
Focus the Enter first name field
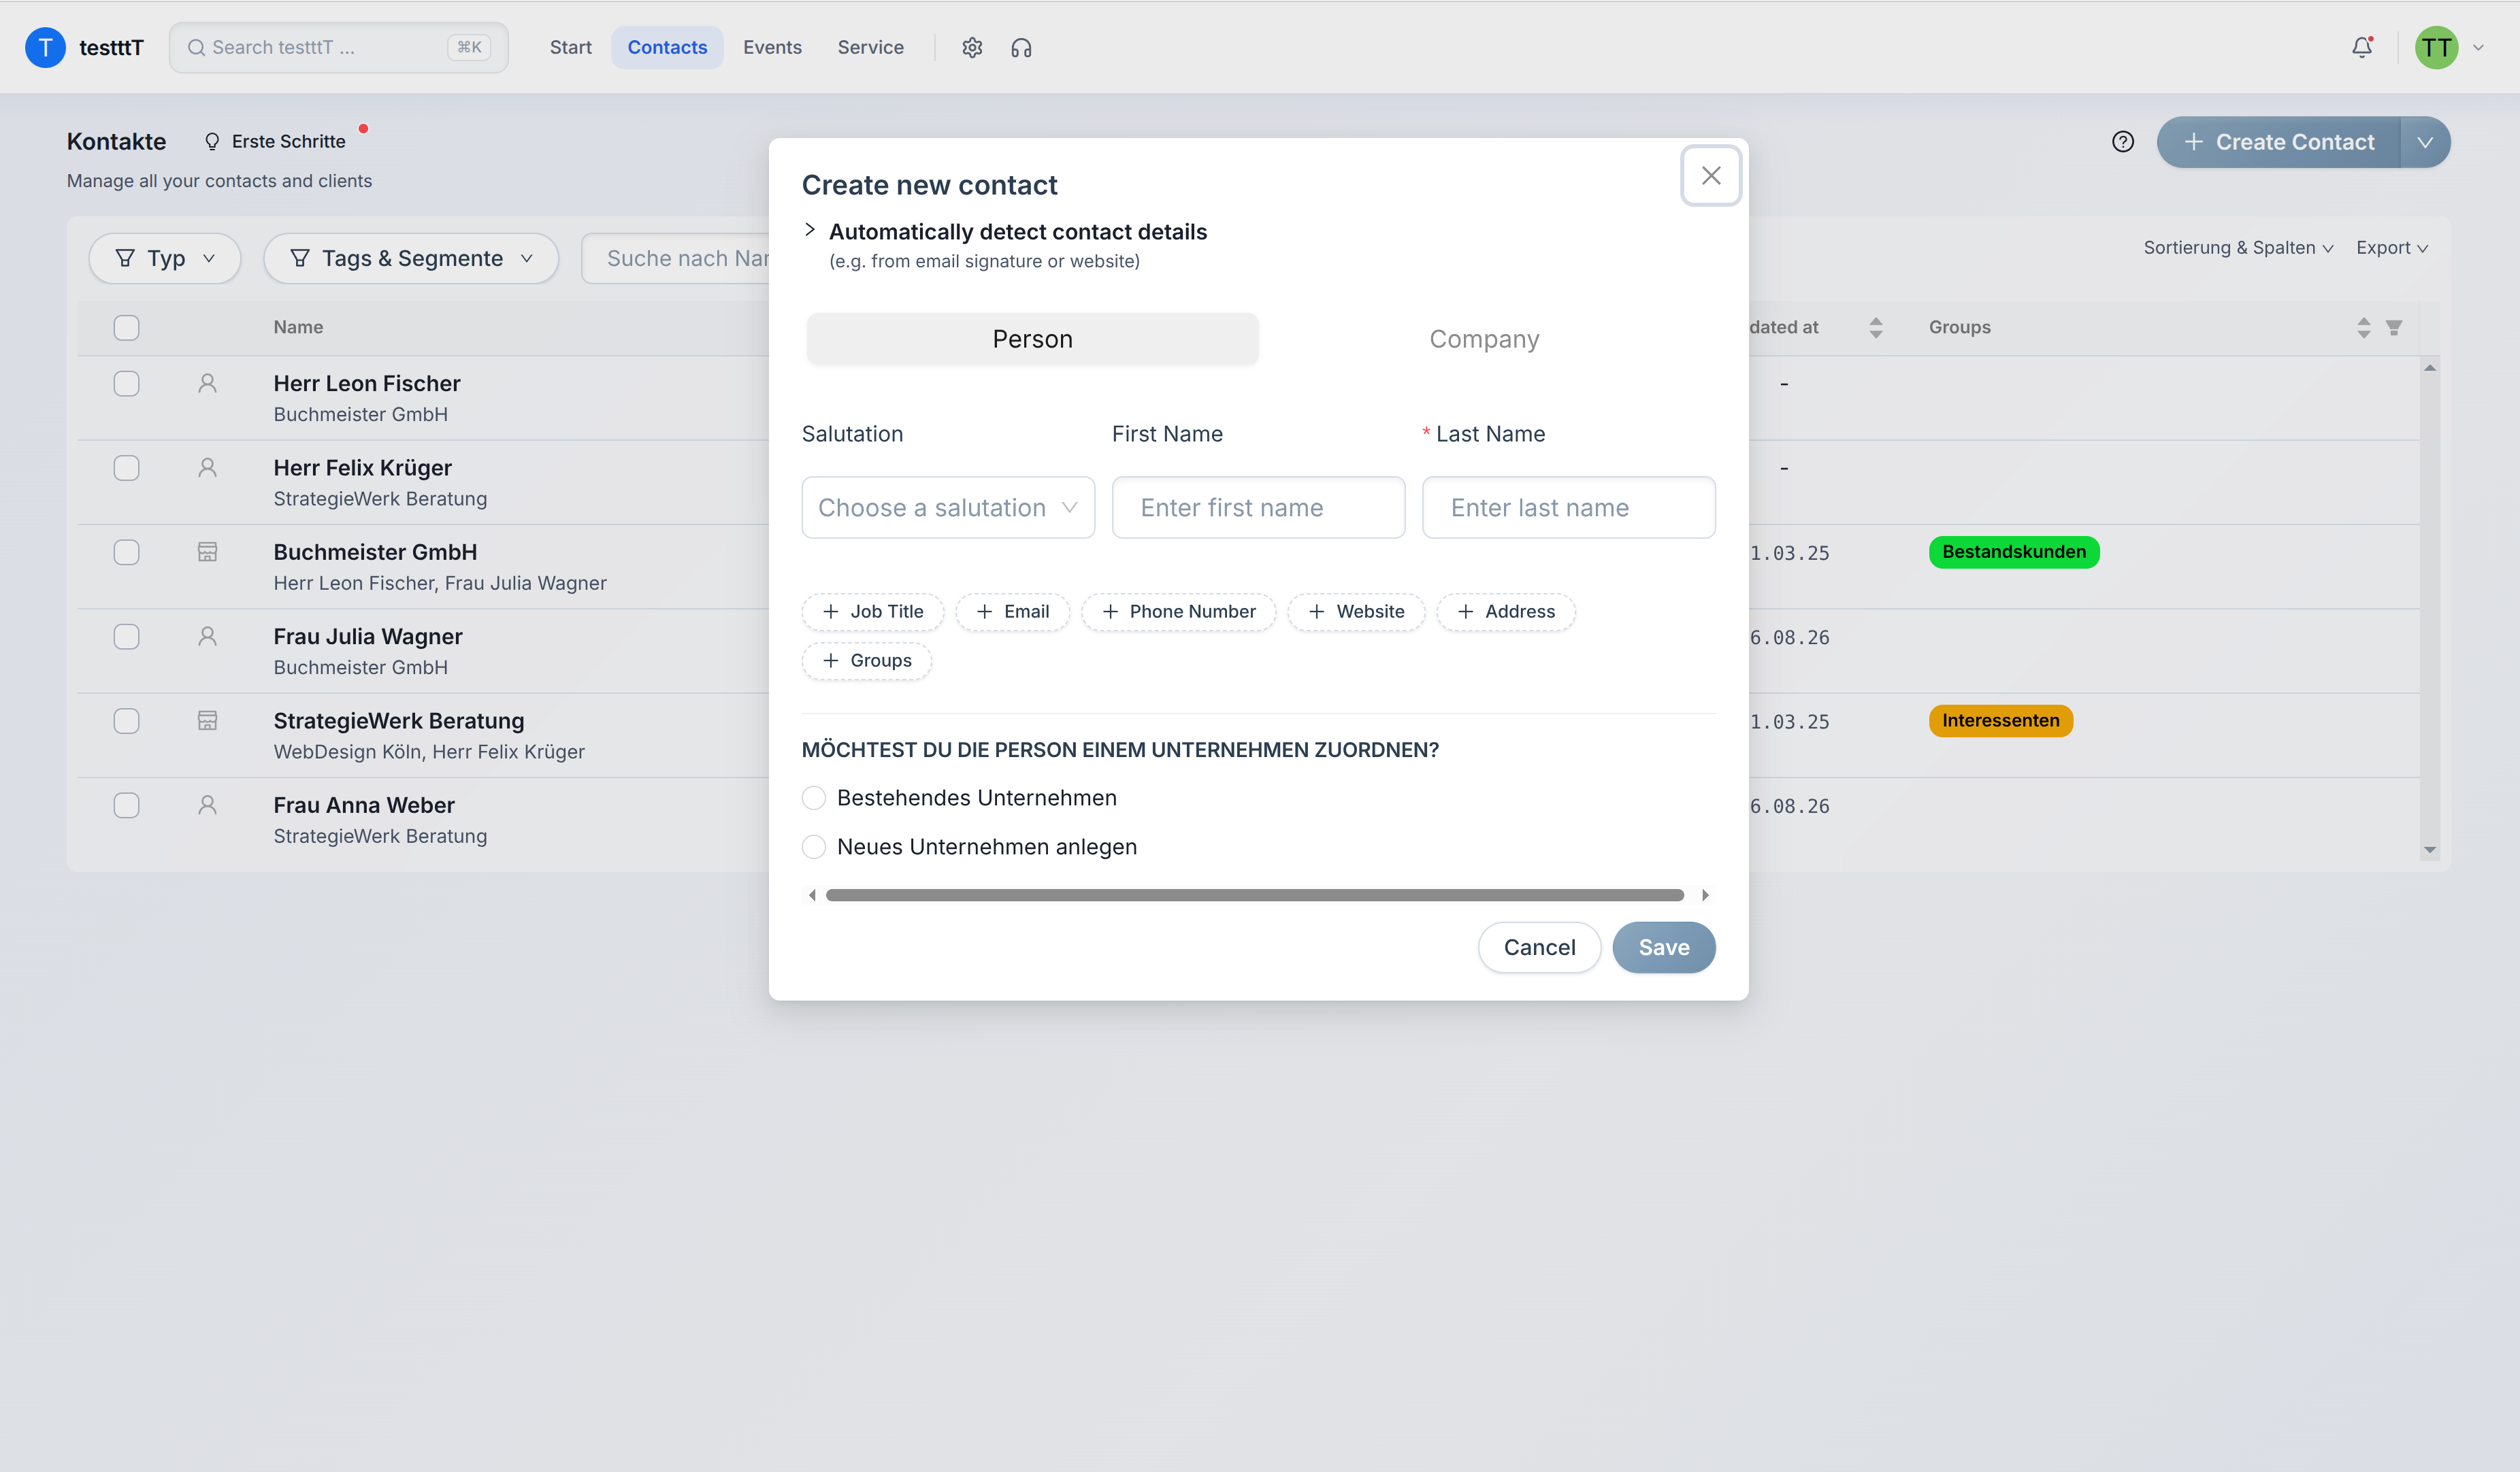(x=1258, y=507)
